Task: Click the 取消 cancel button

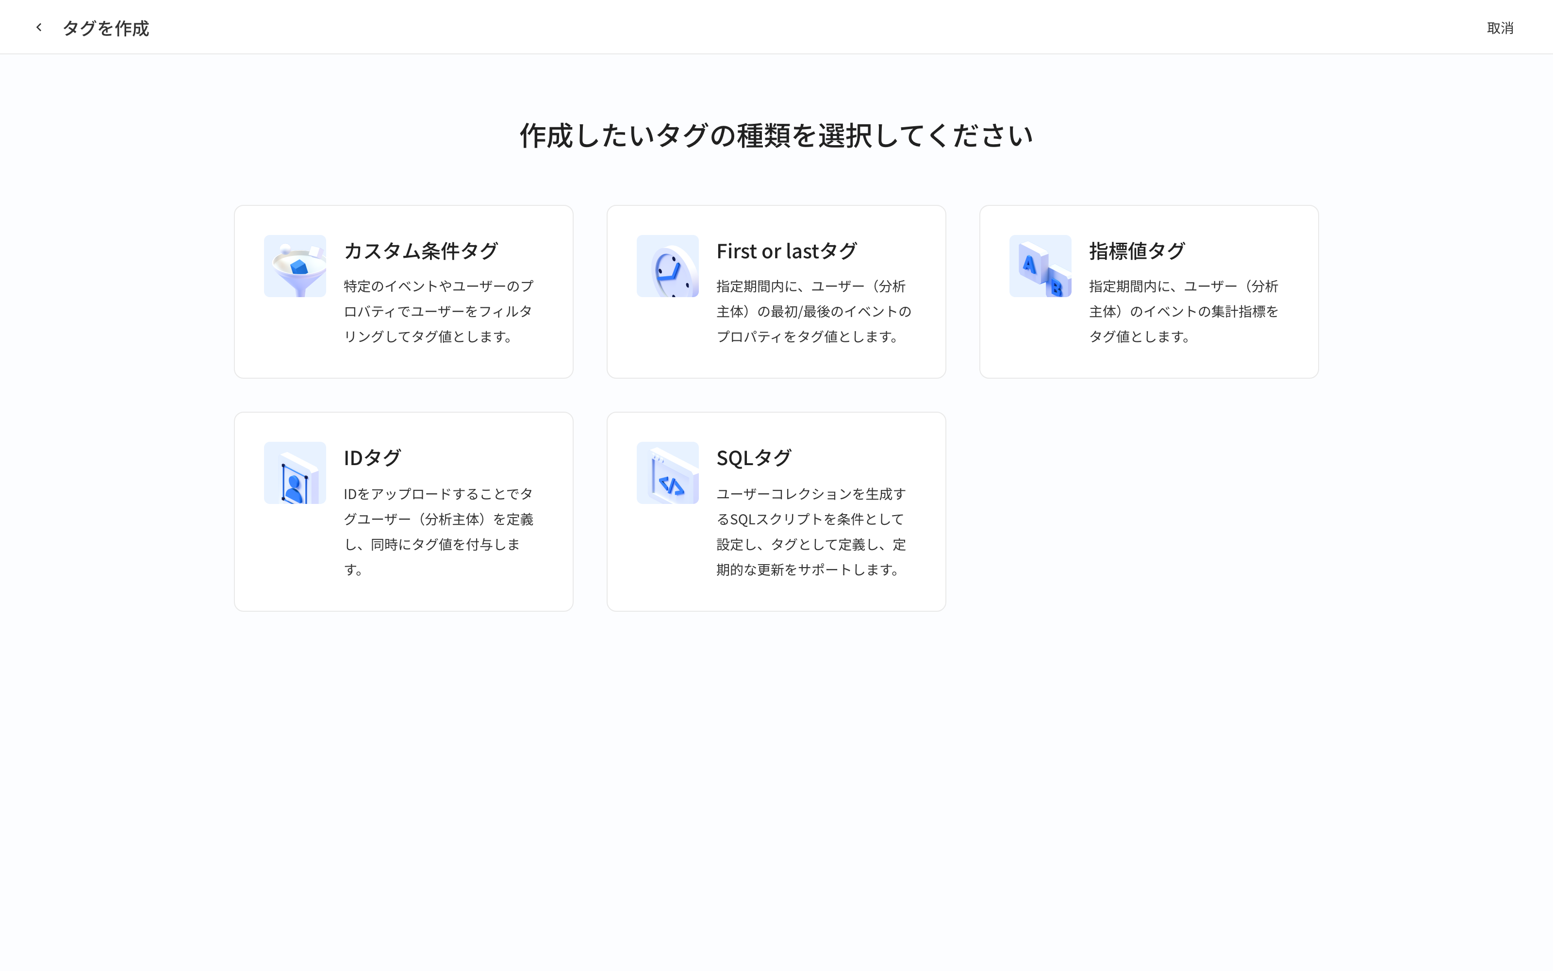Action: click(x=1501, y=28)
